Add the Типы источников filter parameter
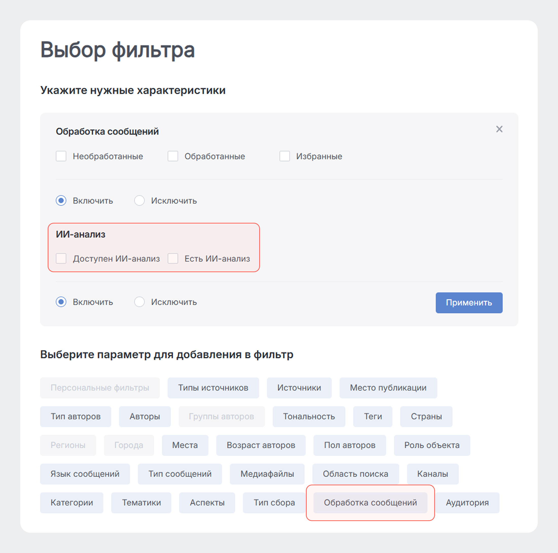Image resolution: width=558 pixels, height=553 pixels. pyautogui.click(x=213, y=388)
